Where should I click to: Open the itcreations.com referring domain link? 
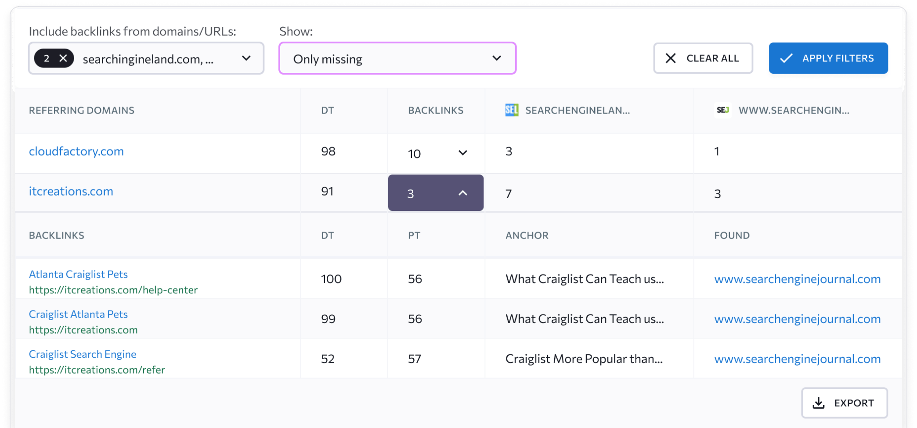[71, 191]
